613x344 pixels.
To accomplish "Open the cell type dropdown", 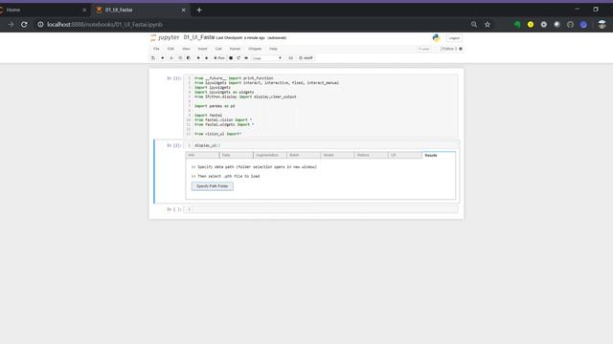I will pyautogui.click(x=267, y=58).
